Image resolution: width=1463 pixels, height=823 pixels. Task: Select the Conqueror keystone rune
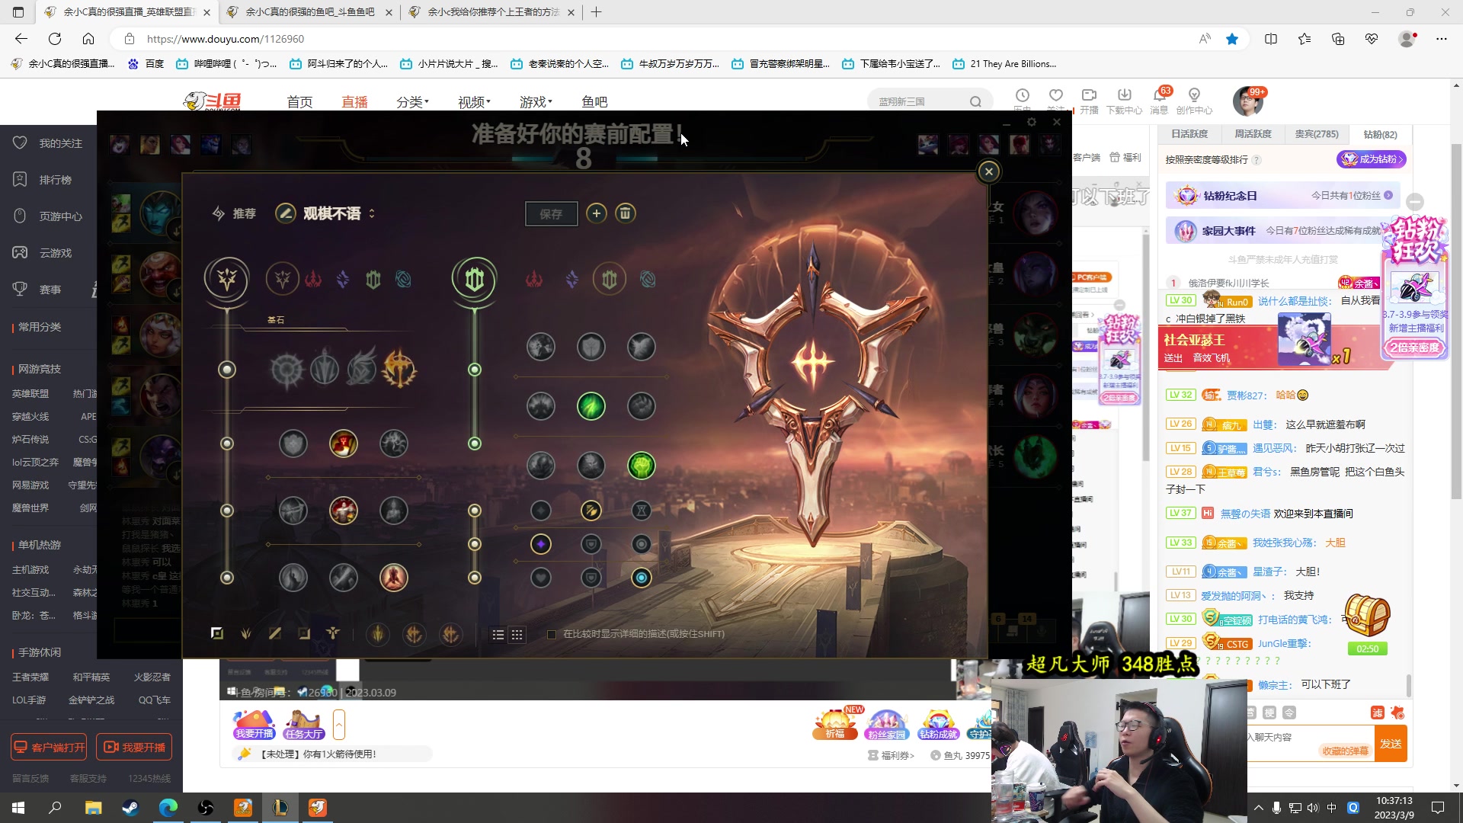coord(399,370)
